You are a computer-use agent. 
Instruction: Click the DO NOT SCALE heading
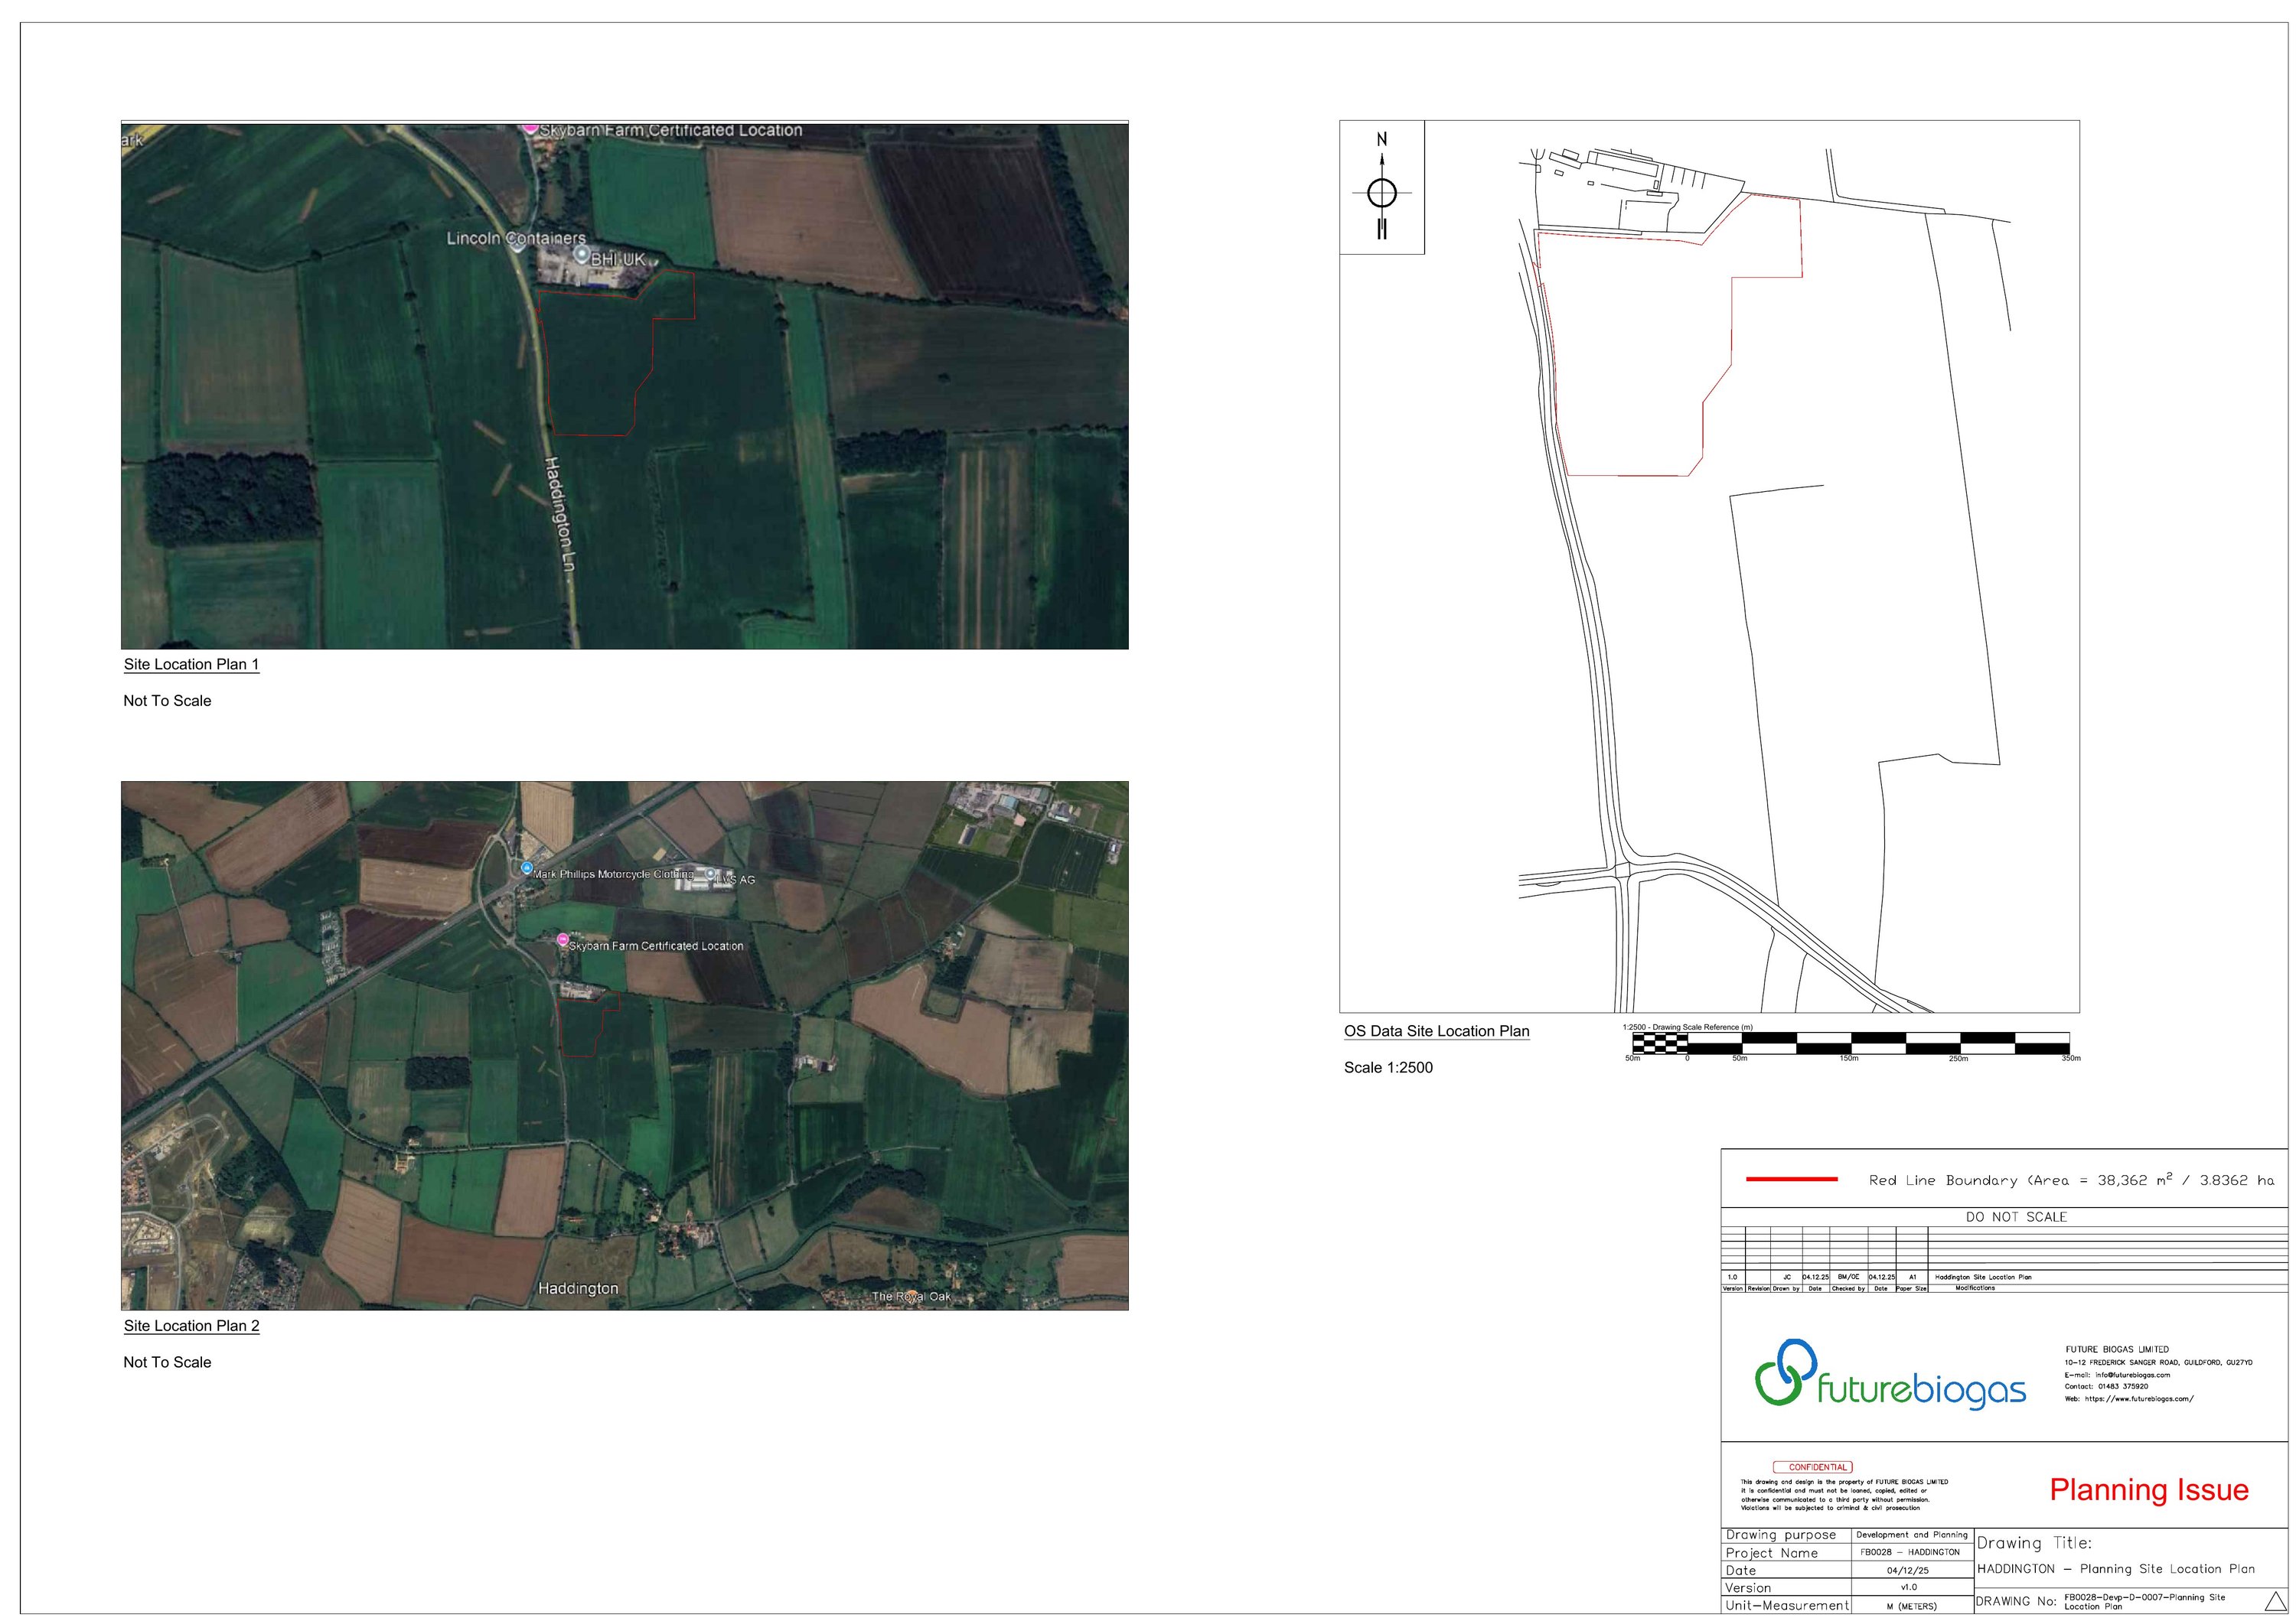tap(2015, 1217)
